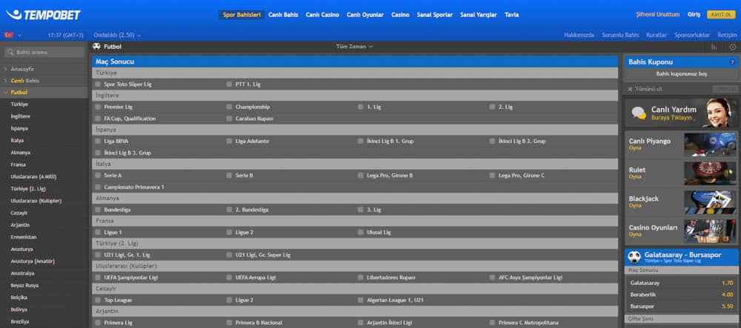Click the Giriş login link
The height and width of the screenshot is (328, 741).
694,15
